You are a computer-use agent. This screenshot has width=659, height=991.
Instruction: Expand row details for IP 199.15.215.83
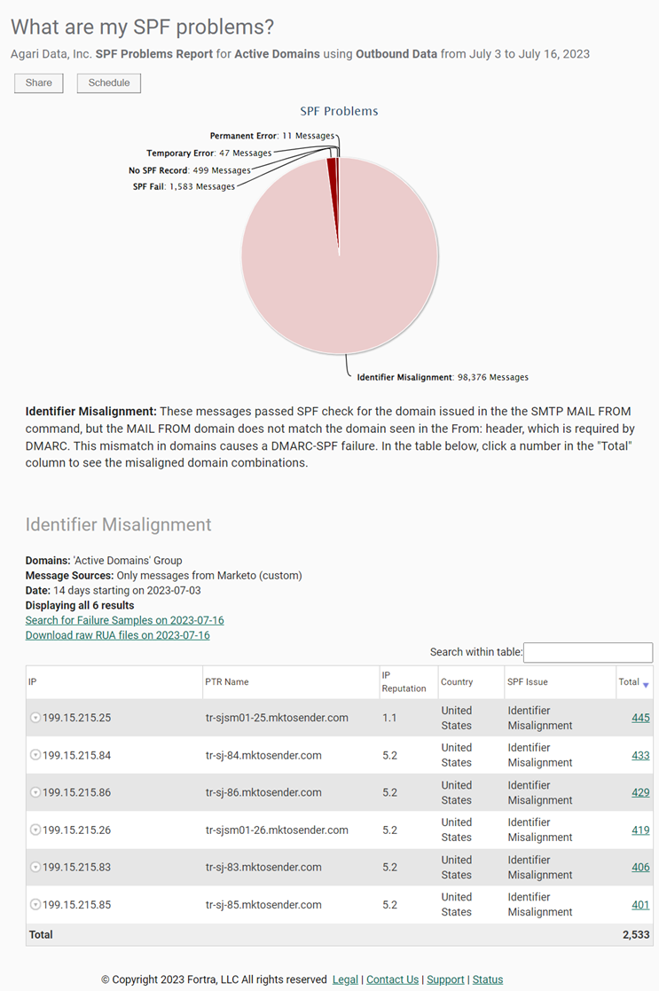point(35,867)
